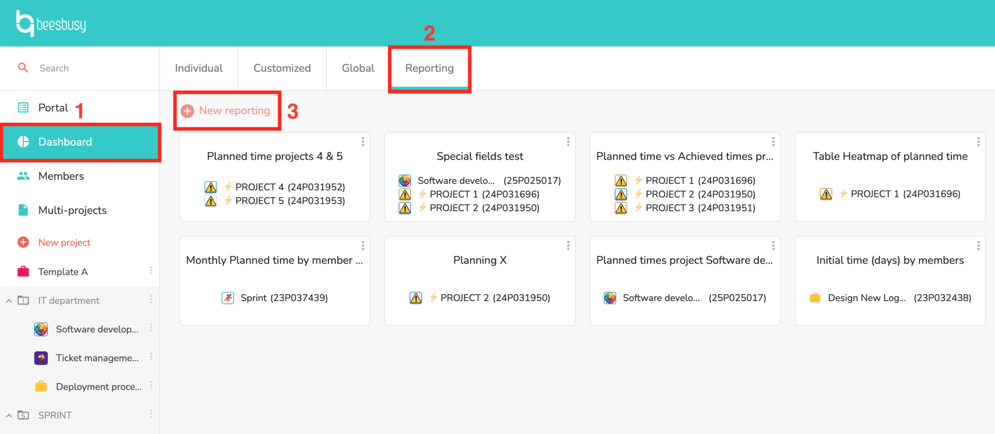The image size is (995, 434).
Task: Collapse the IT department section
Action: pos(8,300)
